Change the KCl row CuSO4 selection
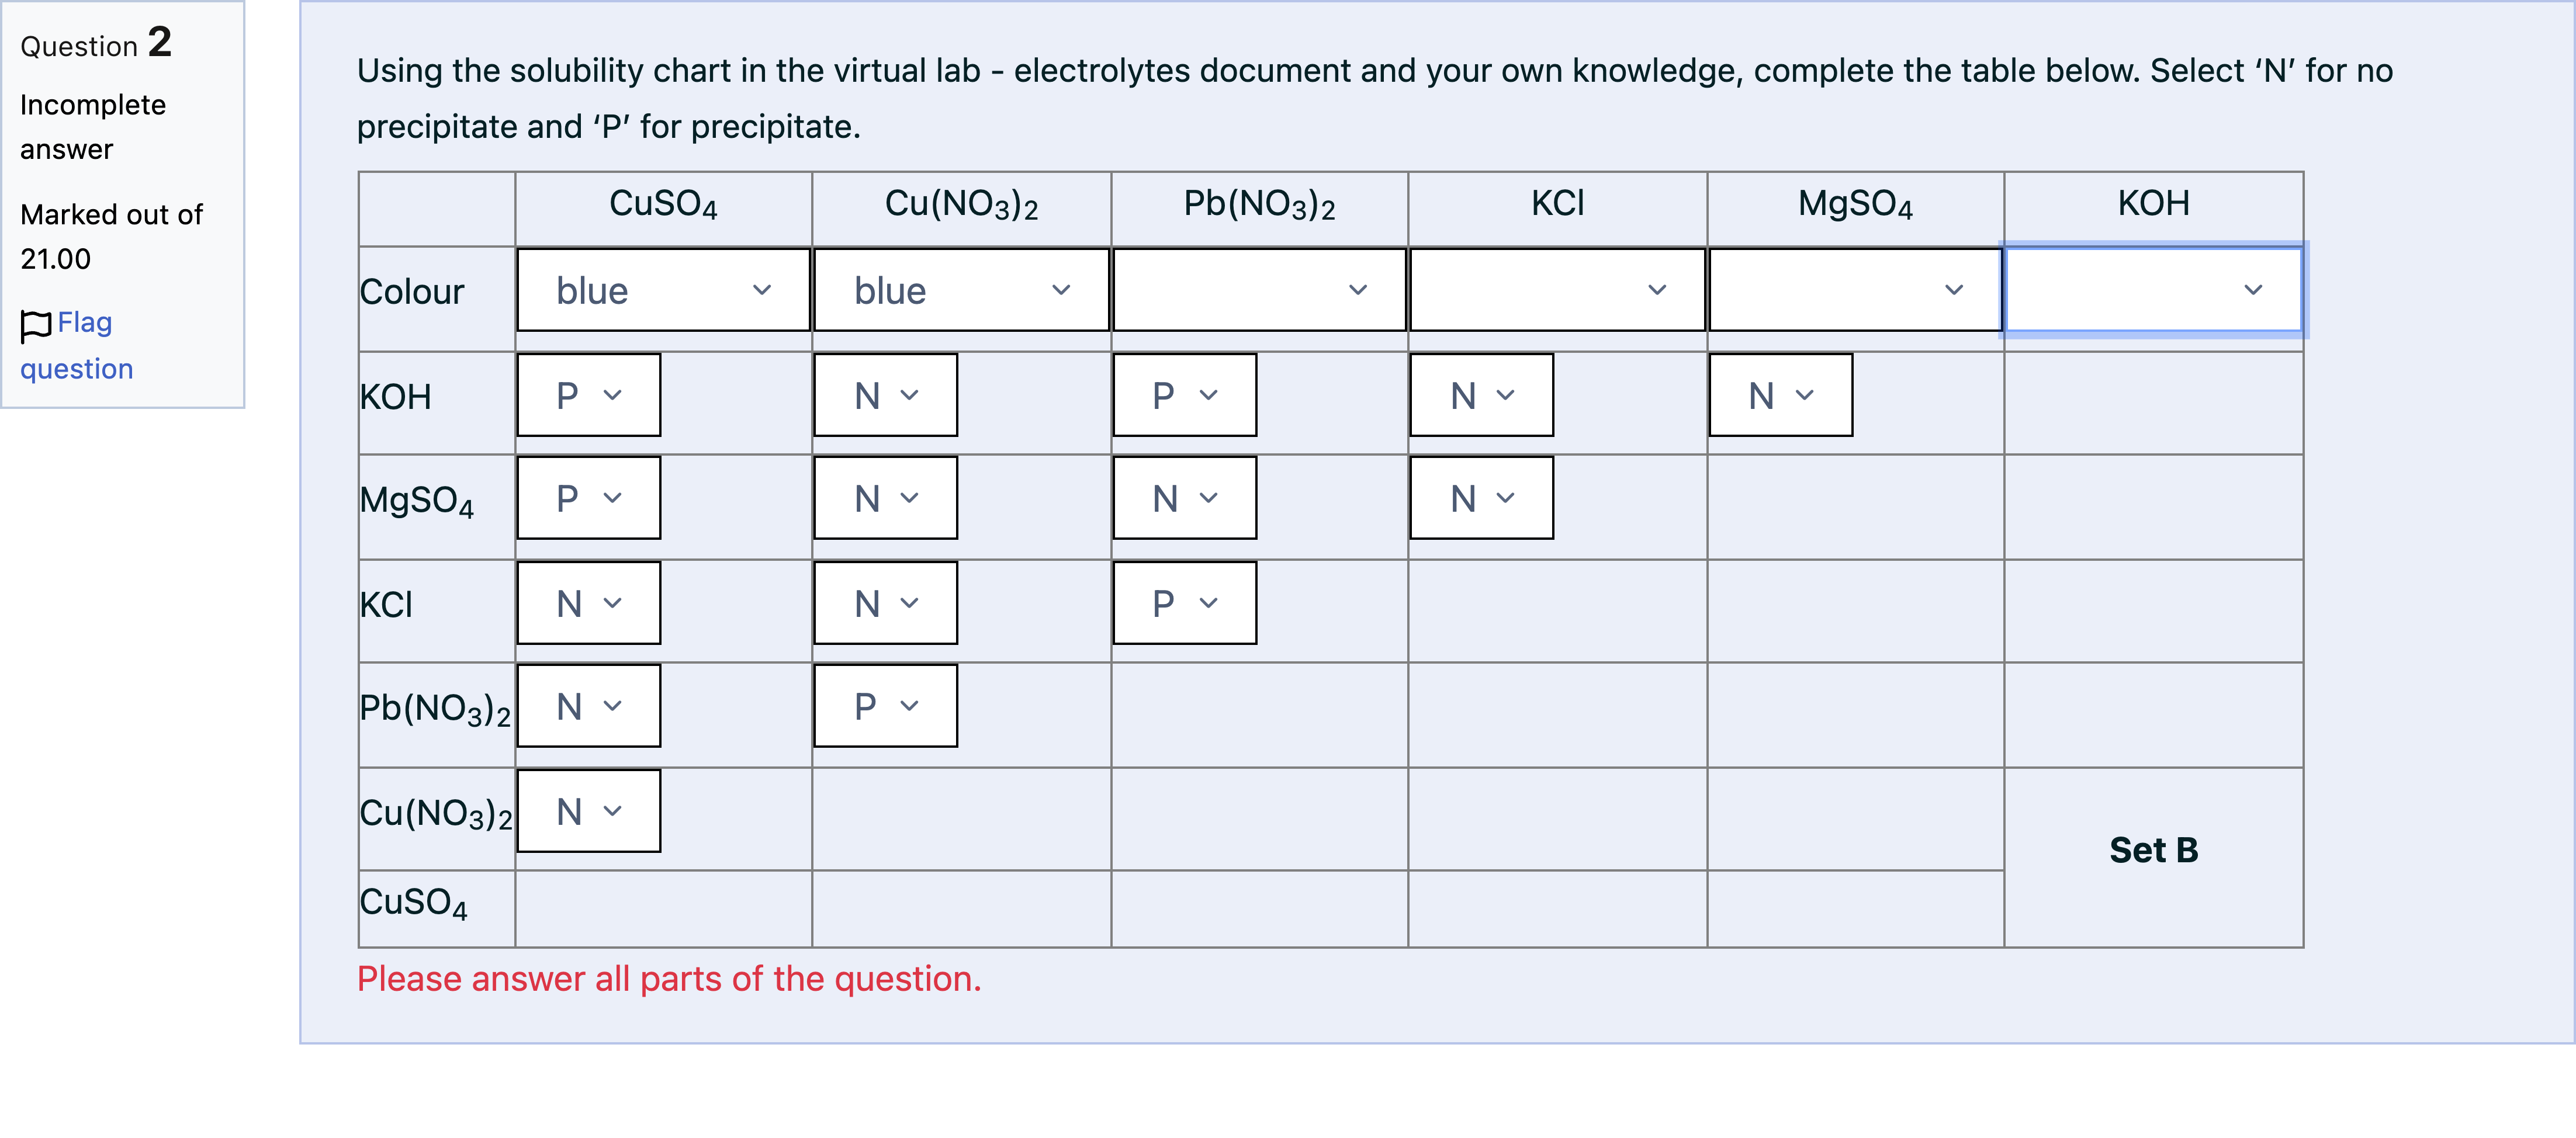Screen dimensions: 2576x1138 pyautogui.click(x=589, y=603)
